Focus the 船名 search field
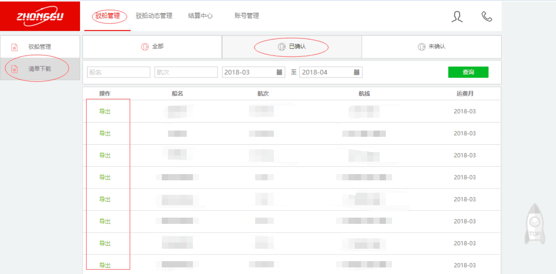 (119, 72)
